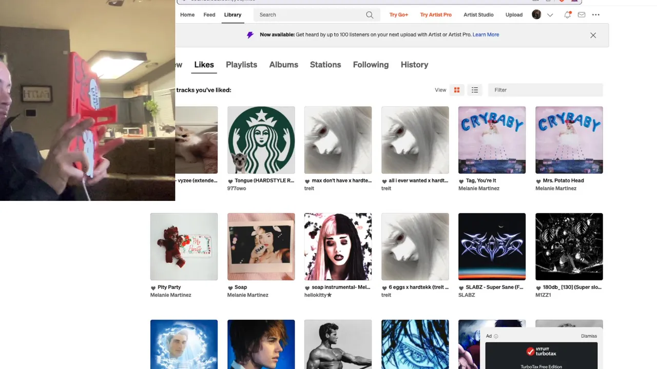Open artist 977owo
The width and height of the screenshot is (657, 369).
coord(237,189)
